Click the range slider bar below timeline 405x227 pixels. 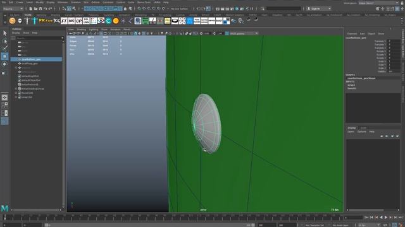pos(149,225)
